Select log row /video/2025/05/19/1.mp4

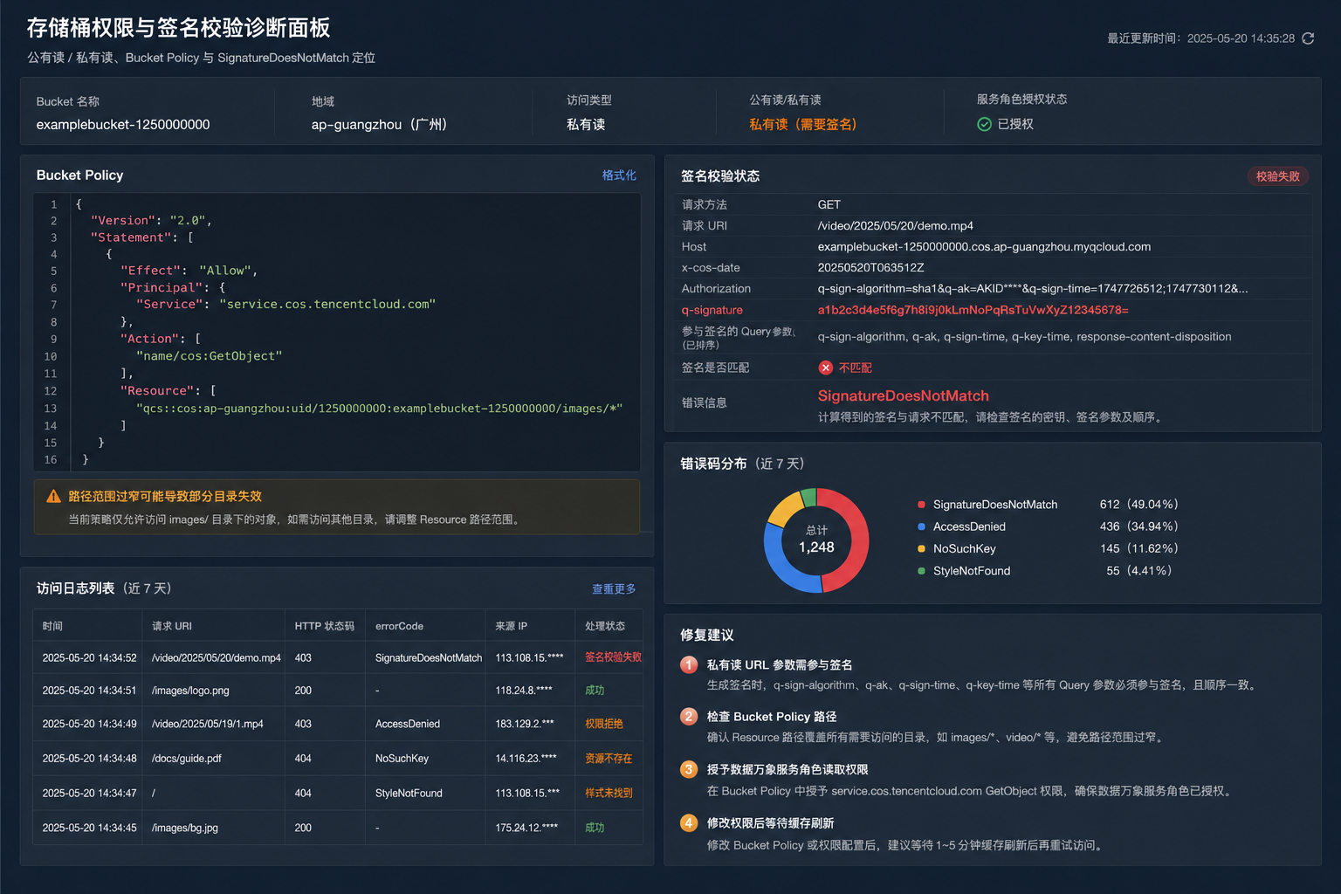[338, 724]
